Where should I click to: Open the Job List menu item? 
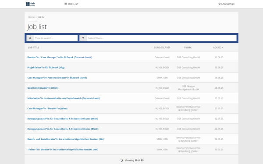pyautogui.click(x=71, y=4)
